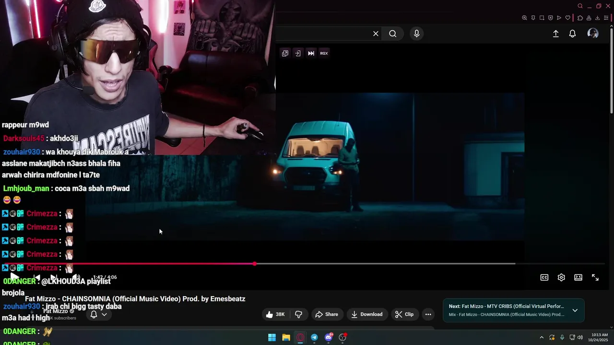614x345 pixels.
Task: Click the browser zoom-in magnifier toolbar icon
Action: tap(524, 18)
